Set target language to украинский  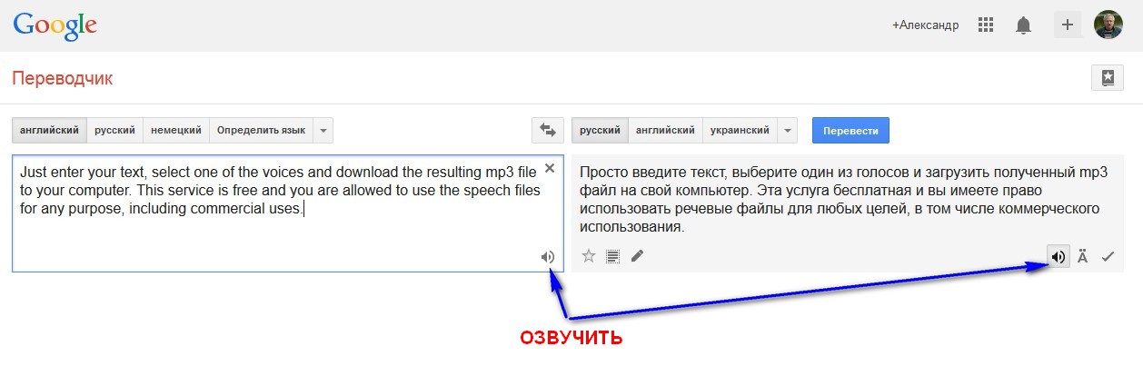pyautogui.click(x=740, y=131)
